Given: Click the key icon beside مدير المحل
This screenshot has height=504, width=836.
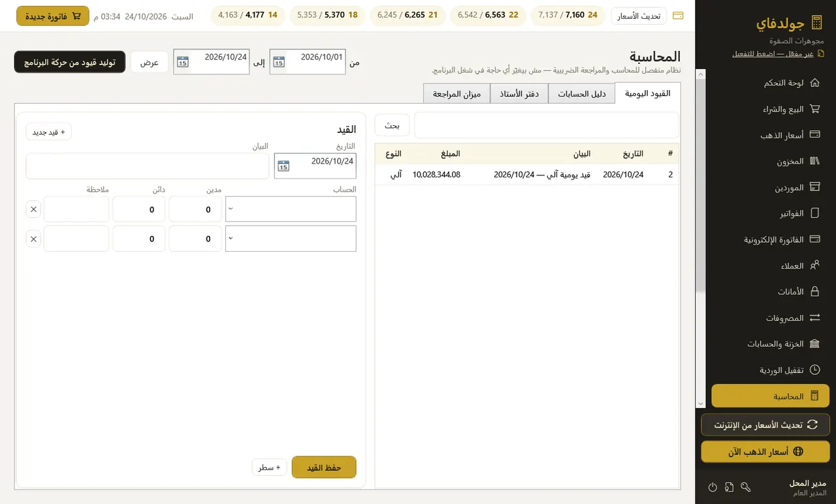Looking at the screenshot, I should click(x=746, y=487).
